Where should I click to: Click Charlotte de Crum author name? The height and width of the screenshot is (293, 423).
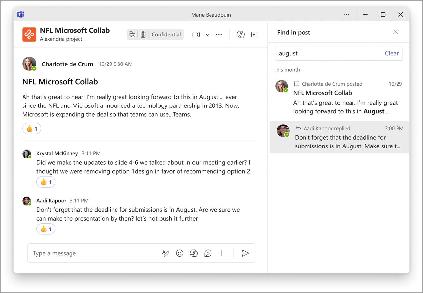[x=67, y=64]
